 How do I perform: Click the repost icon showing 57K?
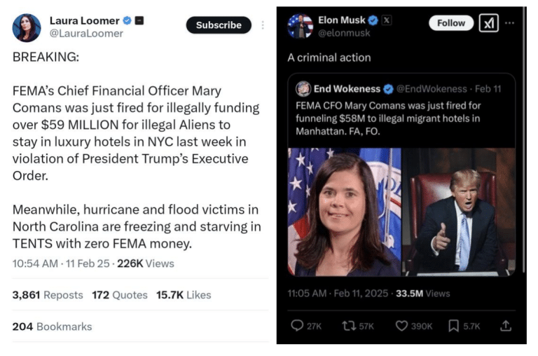click(x=347, y=326)
